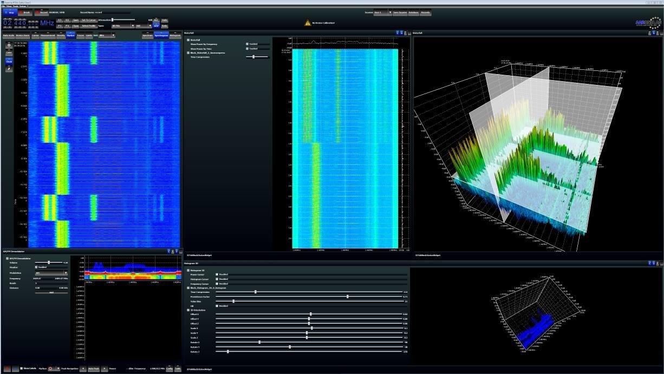This screenshot has height=374, width=664.
Task: Click the Records button
Action: (x=426, y=12)
